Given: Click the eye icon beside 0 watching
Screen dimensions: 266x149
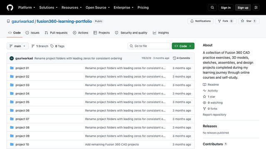Looking at the screenshot, I should click(204, 103).
